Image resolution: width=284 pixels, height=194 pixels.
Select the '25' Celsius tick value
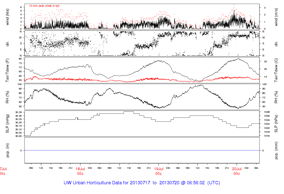[x=265, y=62]
